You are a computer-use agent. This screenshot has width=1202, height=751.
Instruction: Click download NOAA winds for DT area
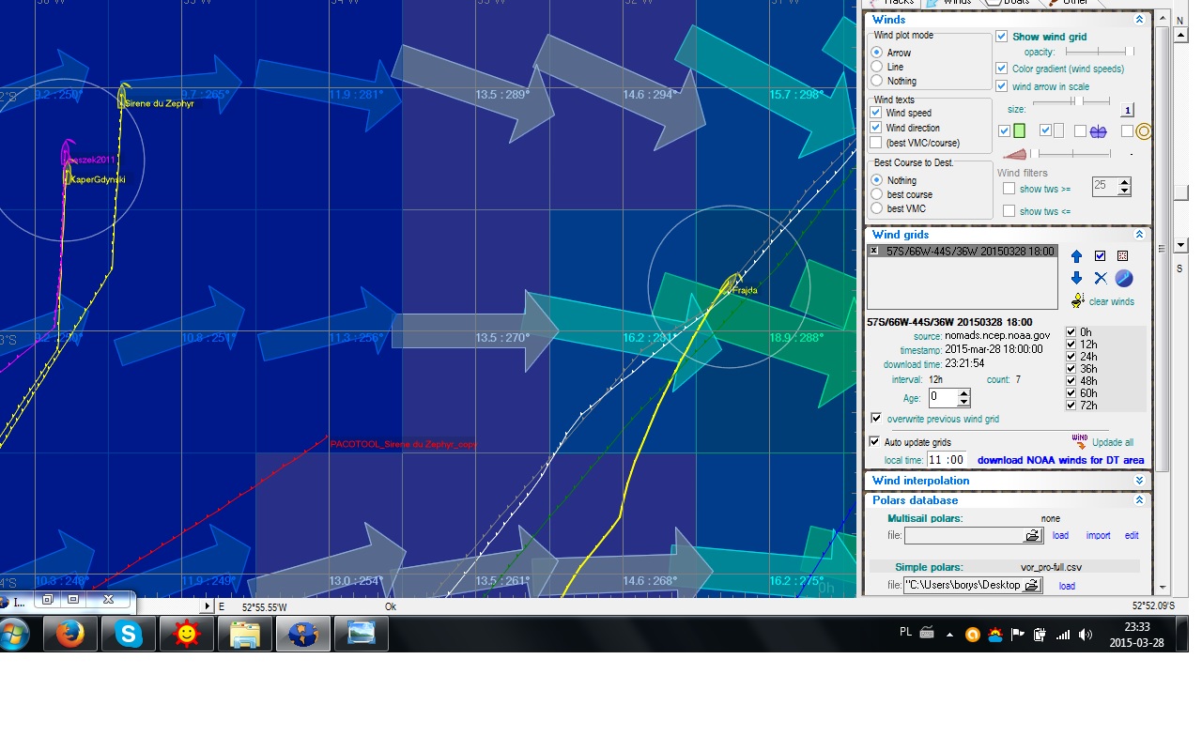pos(1060,460)
